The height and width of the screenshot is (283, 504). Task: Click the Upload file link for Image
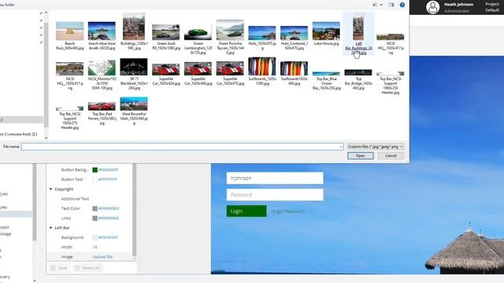click(102, 257)
